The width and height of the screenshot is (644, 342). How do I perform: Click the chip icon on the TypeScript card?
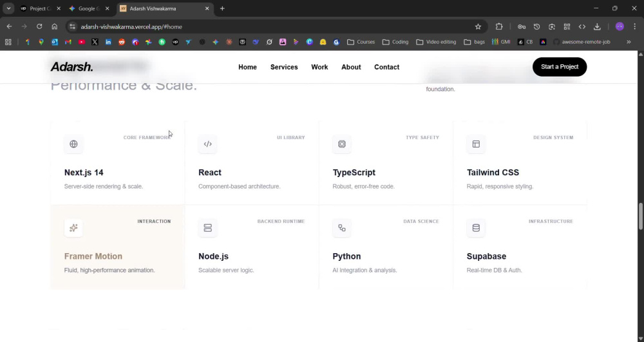(x=342, y=144)
